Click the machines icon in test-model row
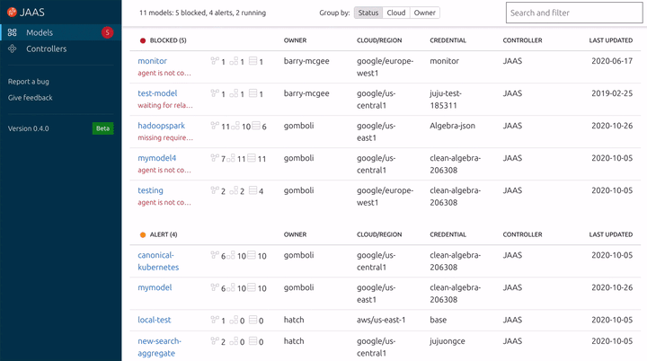Image resolution: width=647 pixels, height=361 pixels. click(253, 92)
